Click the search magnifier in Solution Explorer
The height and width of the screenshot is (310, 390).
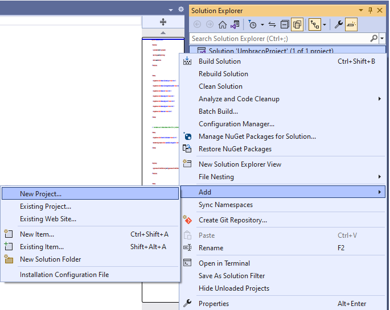tap(374, 39)
